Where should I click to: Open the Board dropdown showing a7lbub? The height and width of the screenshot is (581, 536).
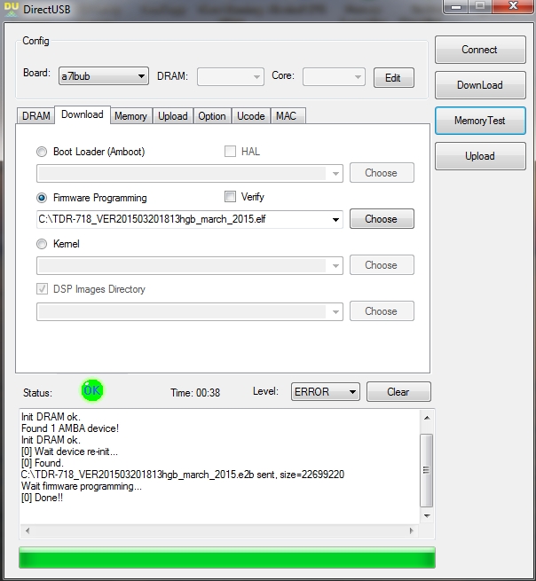pyautogui.click(x=103, y=77)
